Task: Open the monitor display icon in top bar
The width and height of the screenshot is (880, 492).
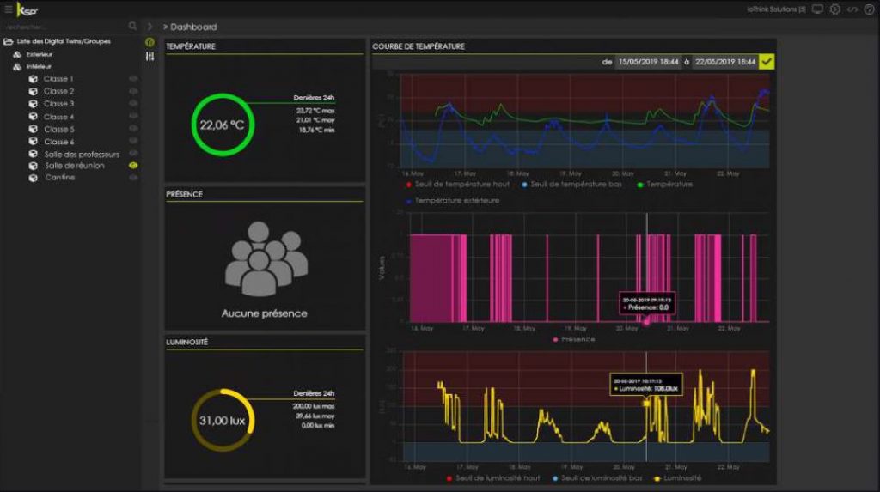Action: point(816,9)
